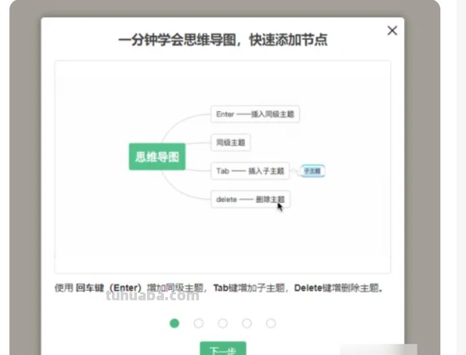Jump to the third tutorial page dot

coord(223,323)
